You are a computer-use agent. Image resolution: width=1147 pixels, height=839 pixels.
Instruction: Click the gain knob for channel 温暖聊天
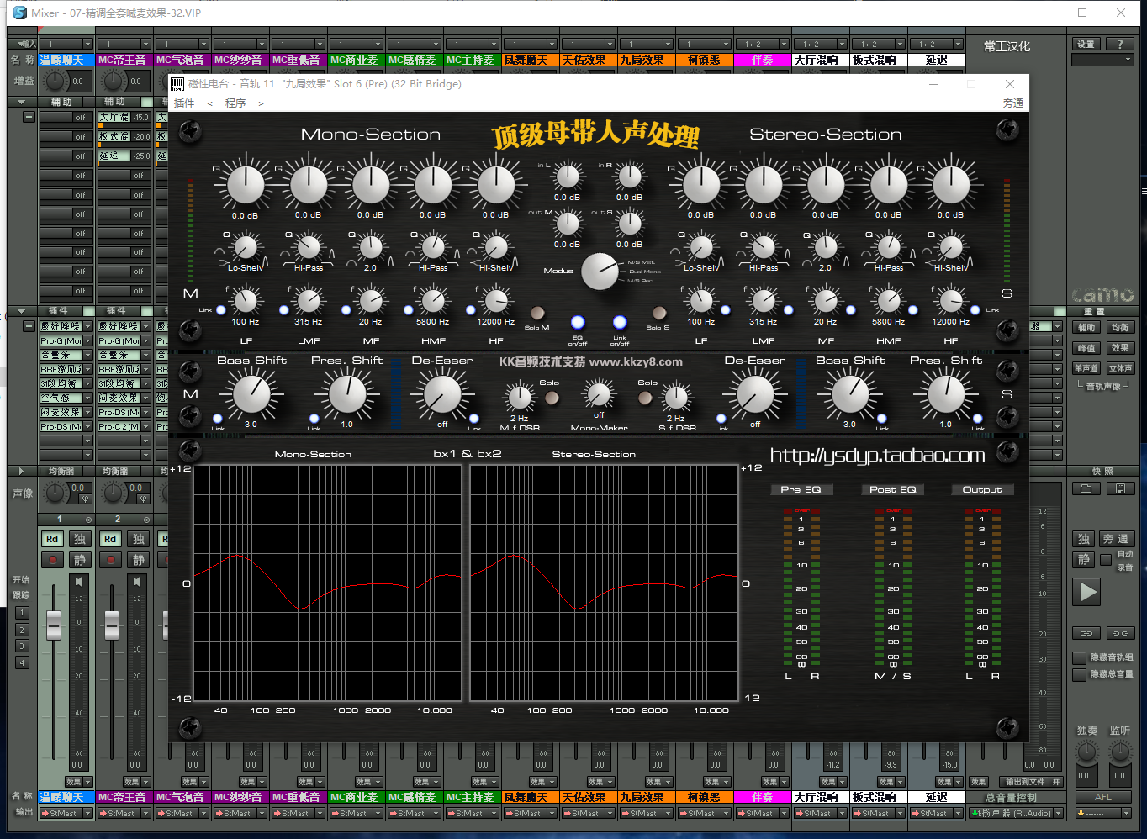pyautogui.click(x=55, y=81)
